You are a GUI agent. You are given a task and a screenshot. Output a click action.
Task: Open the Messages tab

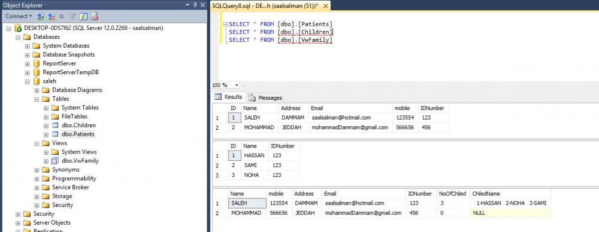point(265,97)
